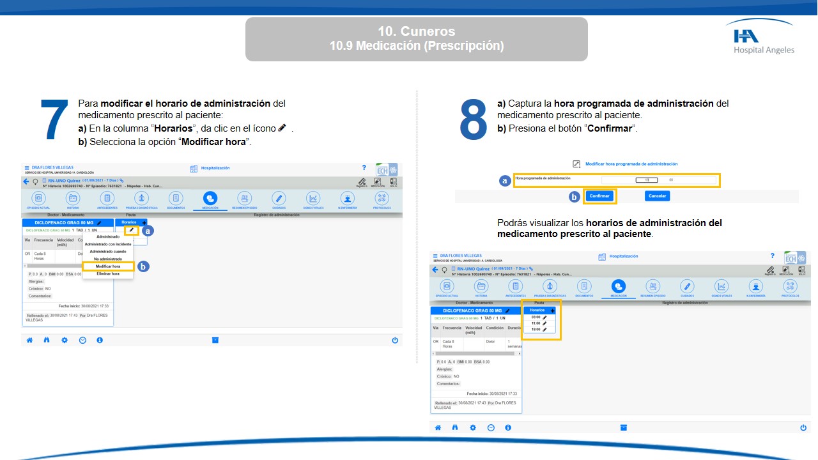Click the highlighted Horarios pencil icon in step 7

click(132, 230)
